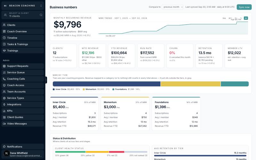Click the Member LTV $12,022 value

coord(234,53)
